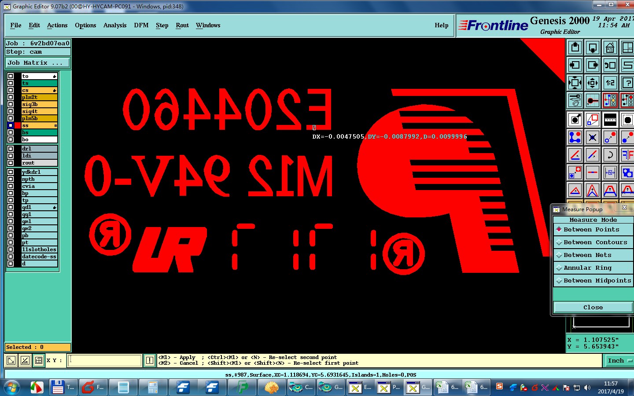Select Between Nets measure mode

pos(593,255)
